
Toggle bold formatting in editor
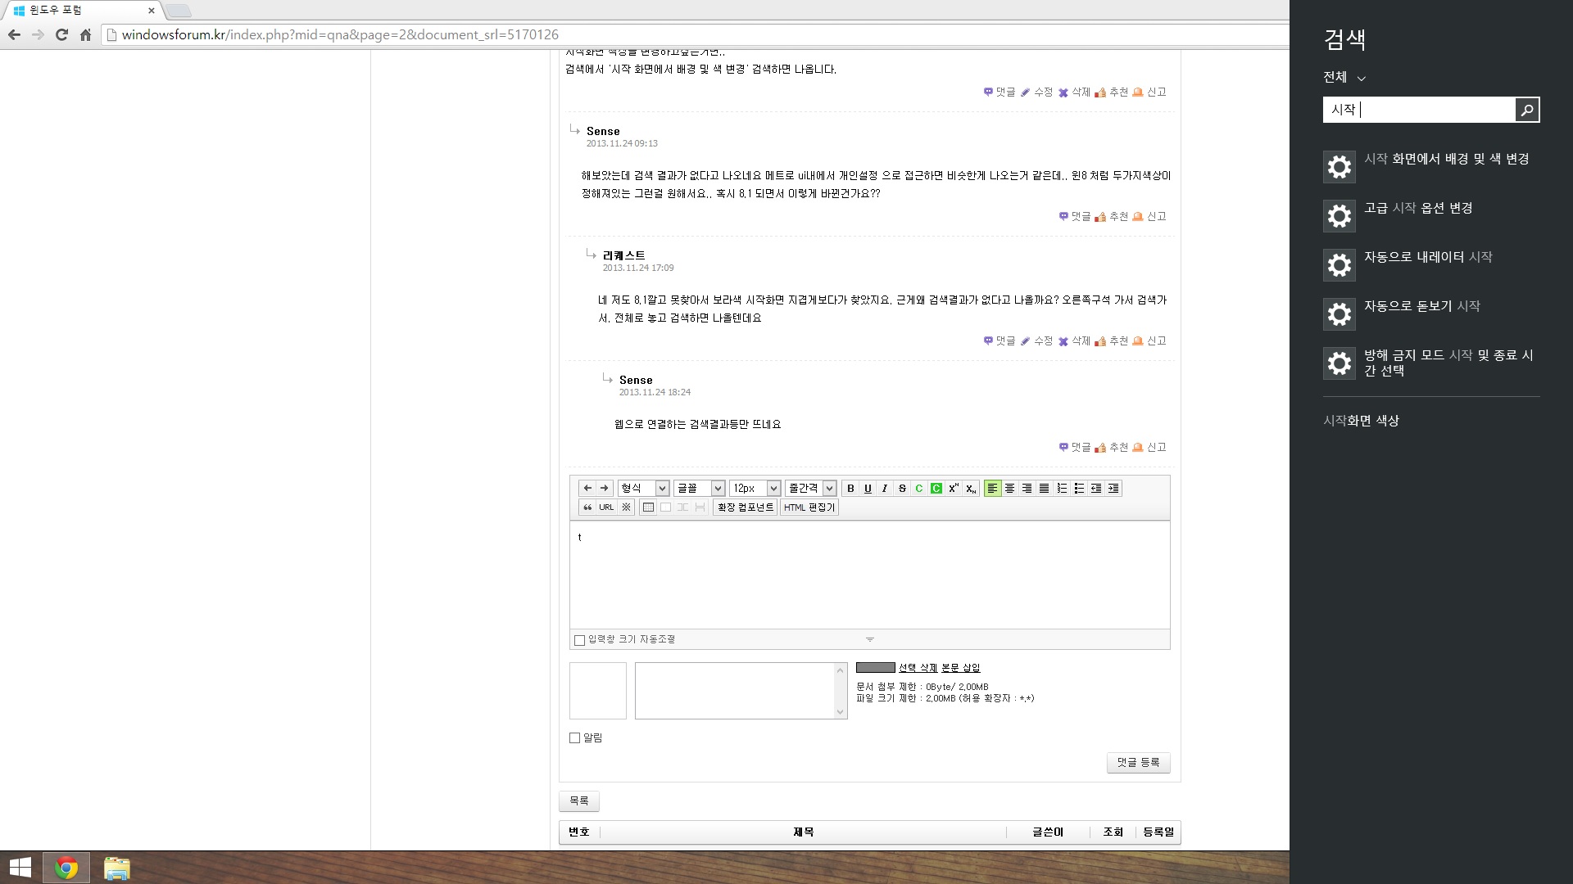[x=850, y=489]
